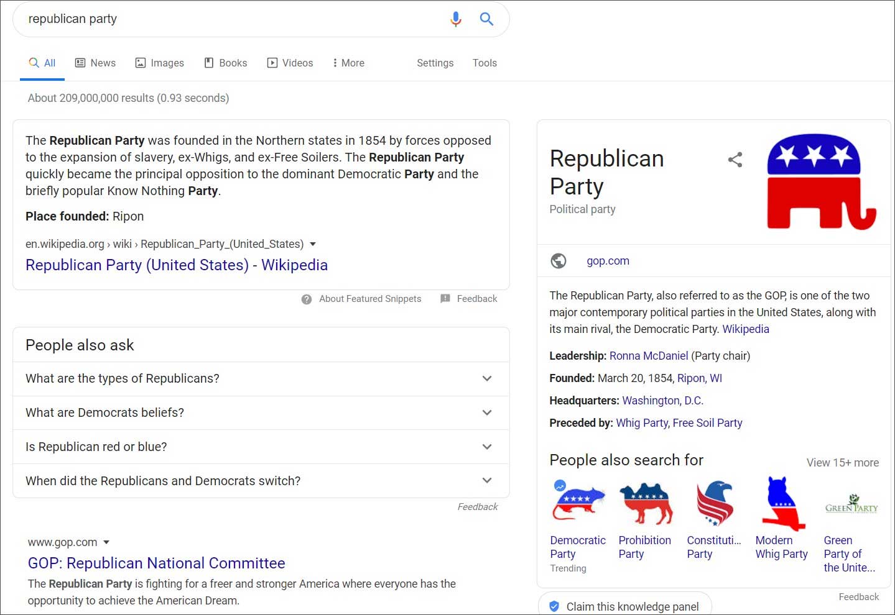Click Prohibition Party text link
The height and width of the screenshot is (615, 895).
645,547
